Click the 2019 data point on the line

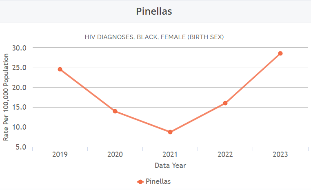pyautogui.click(x=60, y=69)
